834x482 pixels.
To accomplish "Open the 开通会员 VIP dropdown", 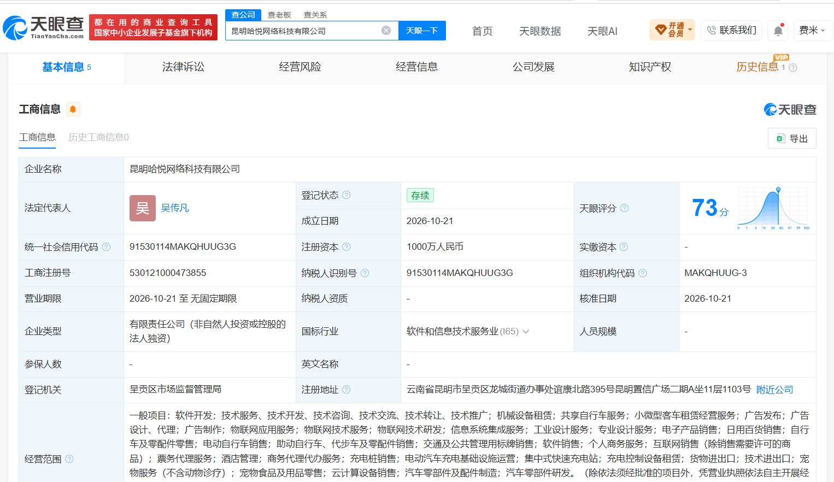I will click(x=672, y=30).
